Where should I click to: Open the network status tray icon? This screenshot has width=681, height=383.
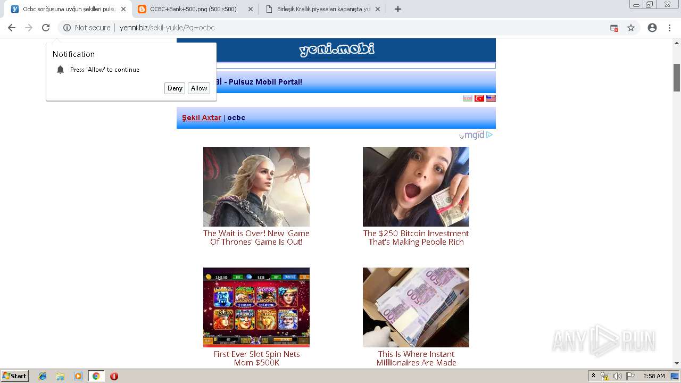click(605, 376)
